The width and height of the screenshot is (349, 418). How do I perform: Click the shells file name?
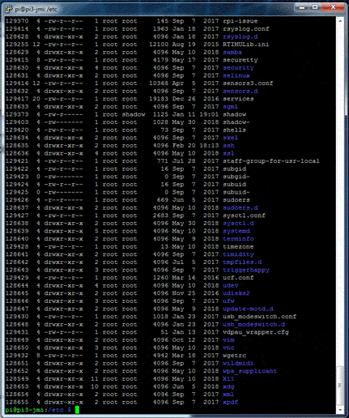(234, 130)
